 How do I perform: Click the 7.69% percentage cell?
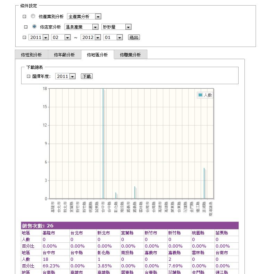click(179, 266)
